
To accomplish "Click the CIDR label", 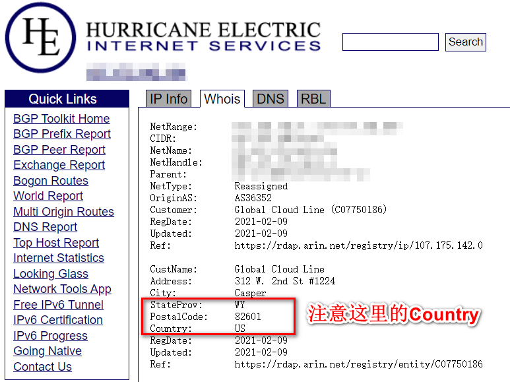I will click(163, 139).
